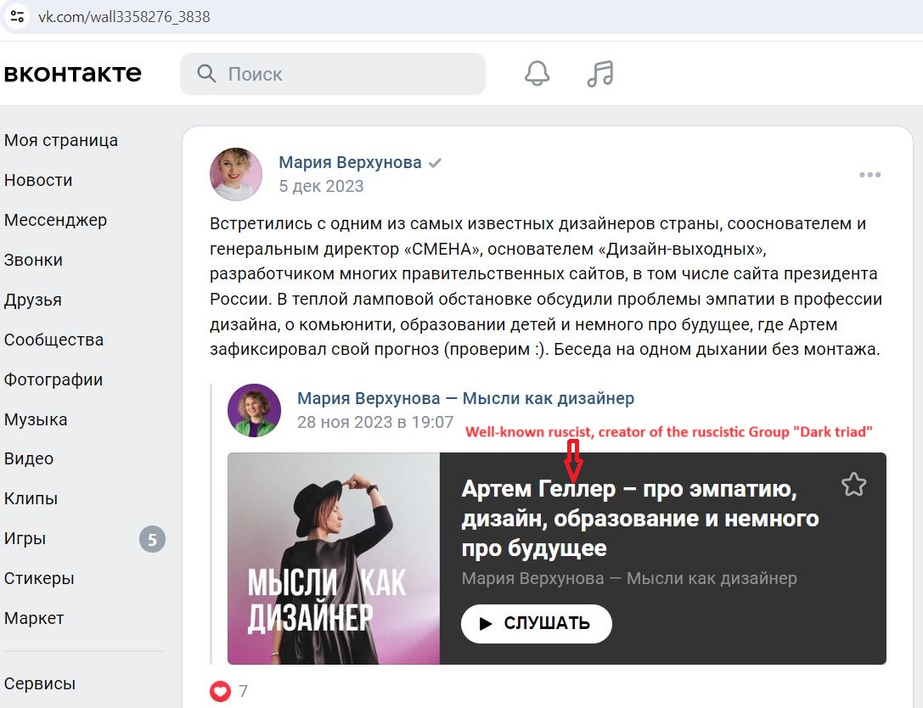Viewport: 923px width, 708px height.
Task: Like the post with the heart
Action: point(220,691)
